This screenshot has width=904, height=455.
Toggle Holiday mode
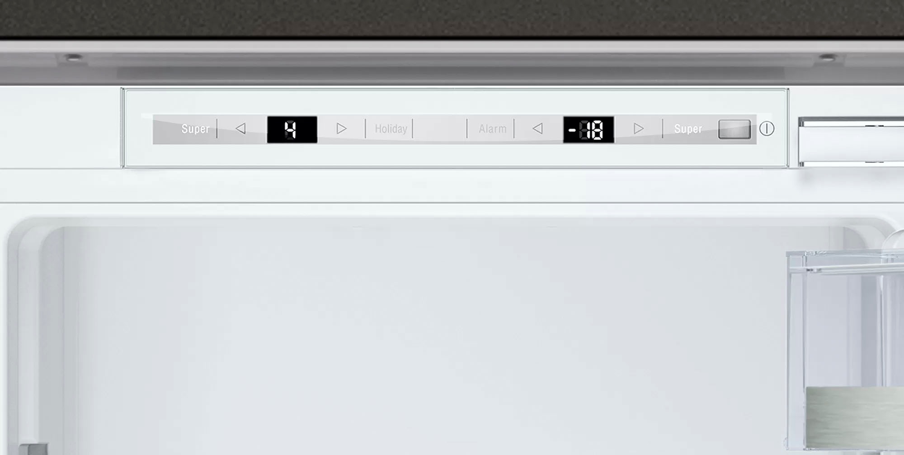tap(391, 129)
